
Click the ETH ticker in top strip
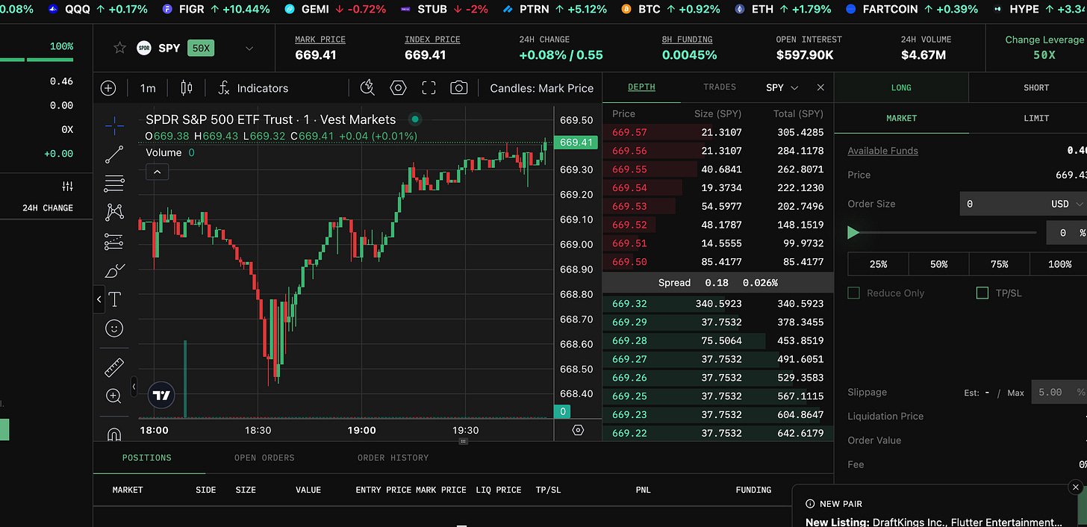(x=783, y=9)
